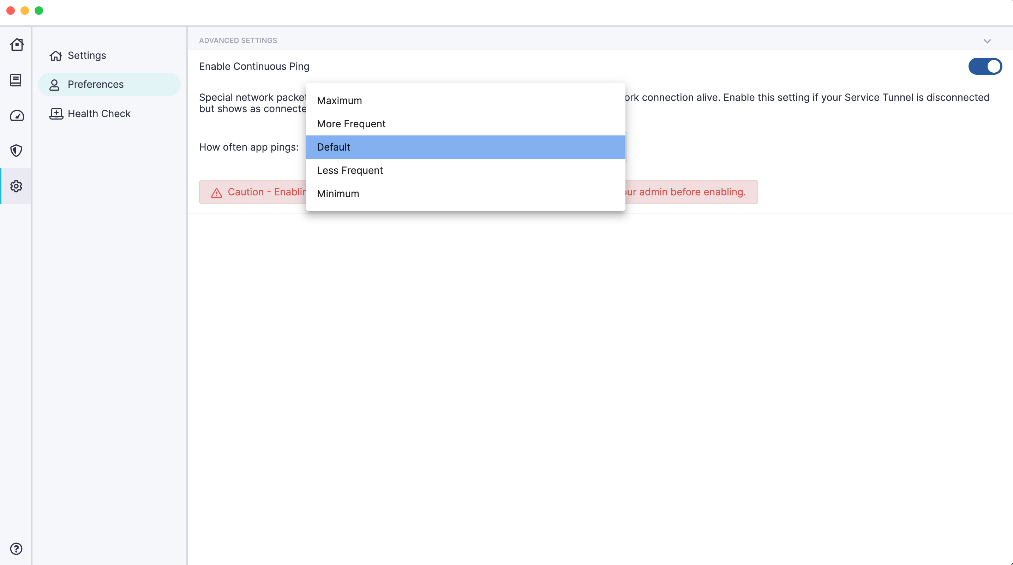Open Health Check menu item
This screenshot has height=565, width=1013.
[99, 114]
